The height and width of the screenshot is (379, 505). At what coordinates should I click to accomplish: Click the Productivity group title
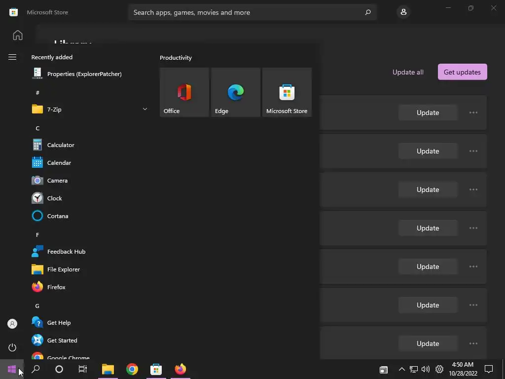tap(176, 58)
